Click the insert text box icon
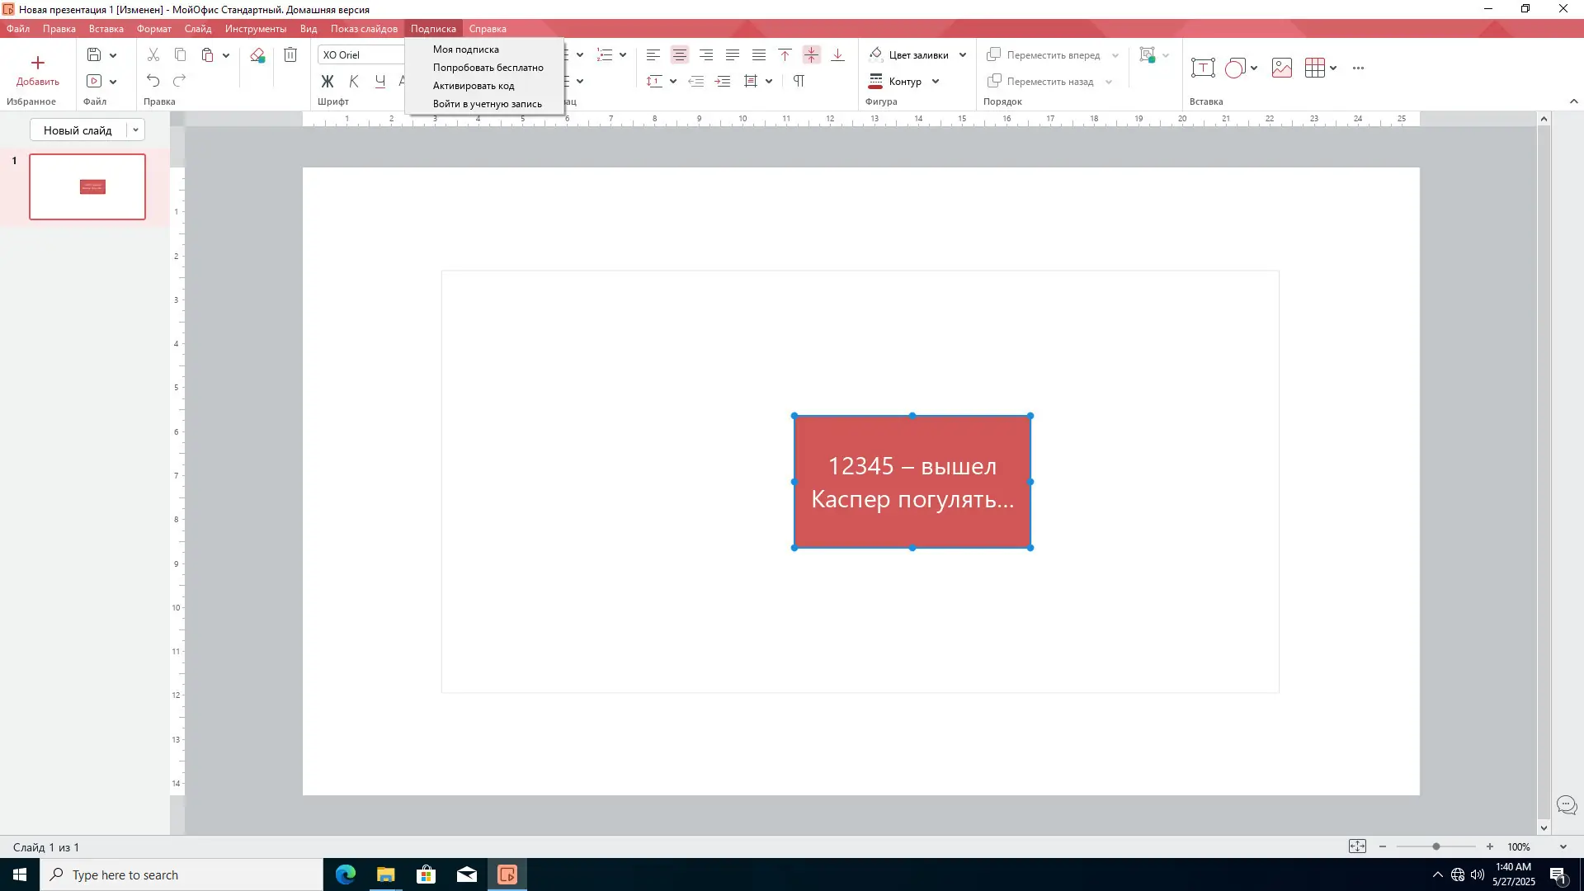1584x891 pixels. [x=1203, y=68]
